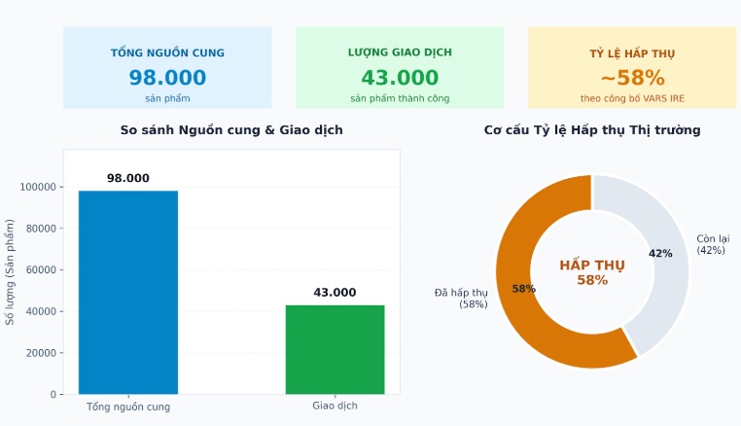Screen dimensions: 741x426
Task: Click 'Cơ cấu Tỷ lệ Hấp thụ Thị trường' title
Action: 592,130
